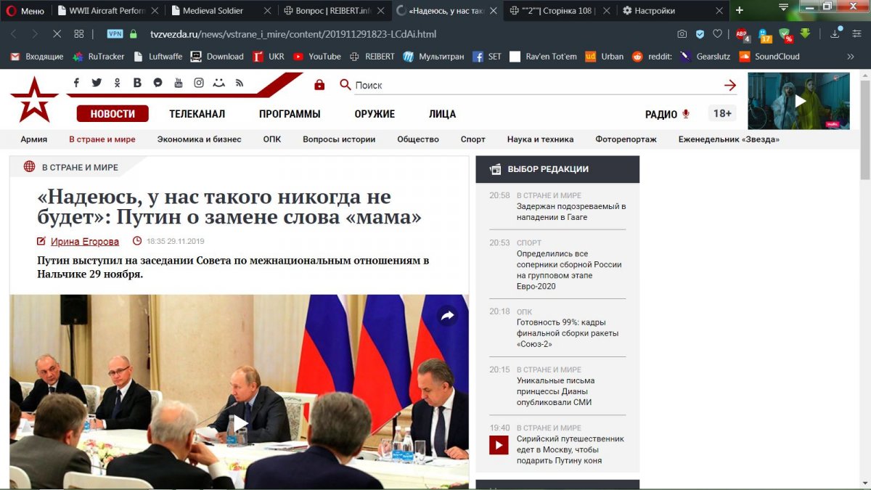
Task: Open the Speed Dial grid
Action: coord(78,34)
